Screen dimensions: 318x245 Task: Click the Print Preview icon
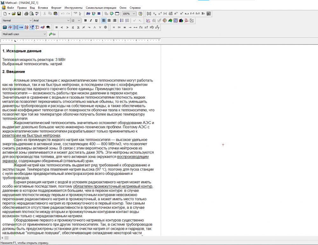pos(32,14)
